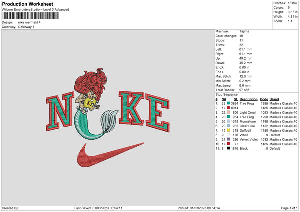This screenshot has height=212, width=300.
Task: Click 'Last Saved: 01/03/2023 00:54:11' footer
Action: (98, 208)
